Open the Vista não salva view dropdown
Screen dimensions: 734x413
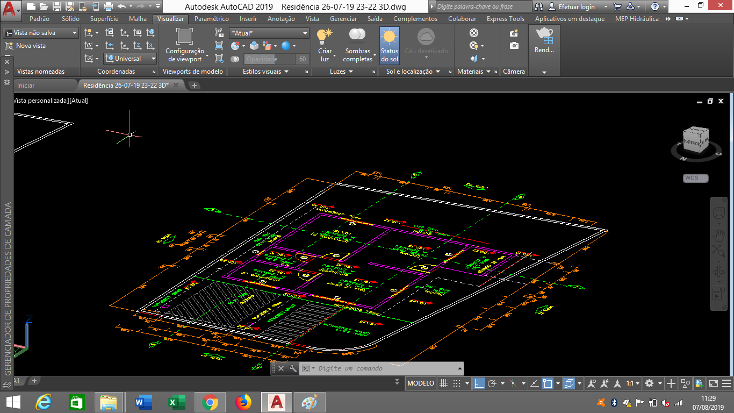(x=41, y=33)
